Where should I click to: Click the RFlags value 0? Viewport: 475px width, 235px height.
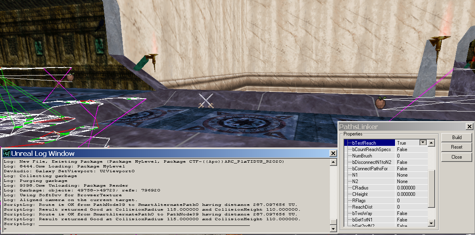coord(398,200)
